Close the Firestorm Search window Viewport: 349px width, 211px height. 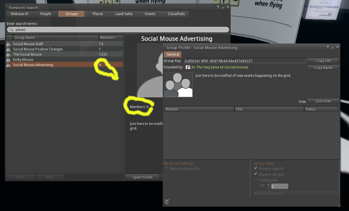(x=228, y=7)
